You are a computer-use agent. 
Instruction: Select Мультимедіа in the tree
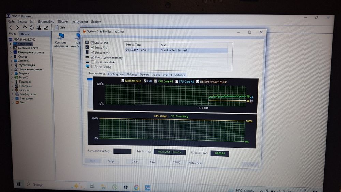click(x=27, y=65)
